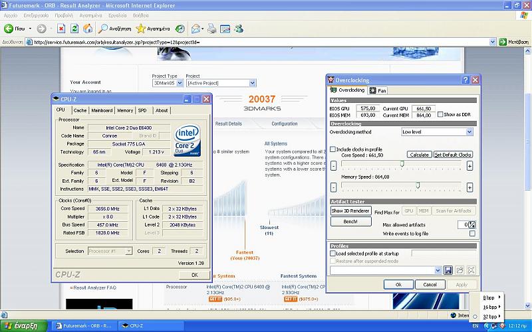This screenshot has height=332, width=532.
Task: Select the 32 bpp radio option
Action: (475, 317)
